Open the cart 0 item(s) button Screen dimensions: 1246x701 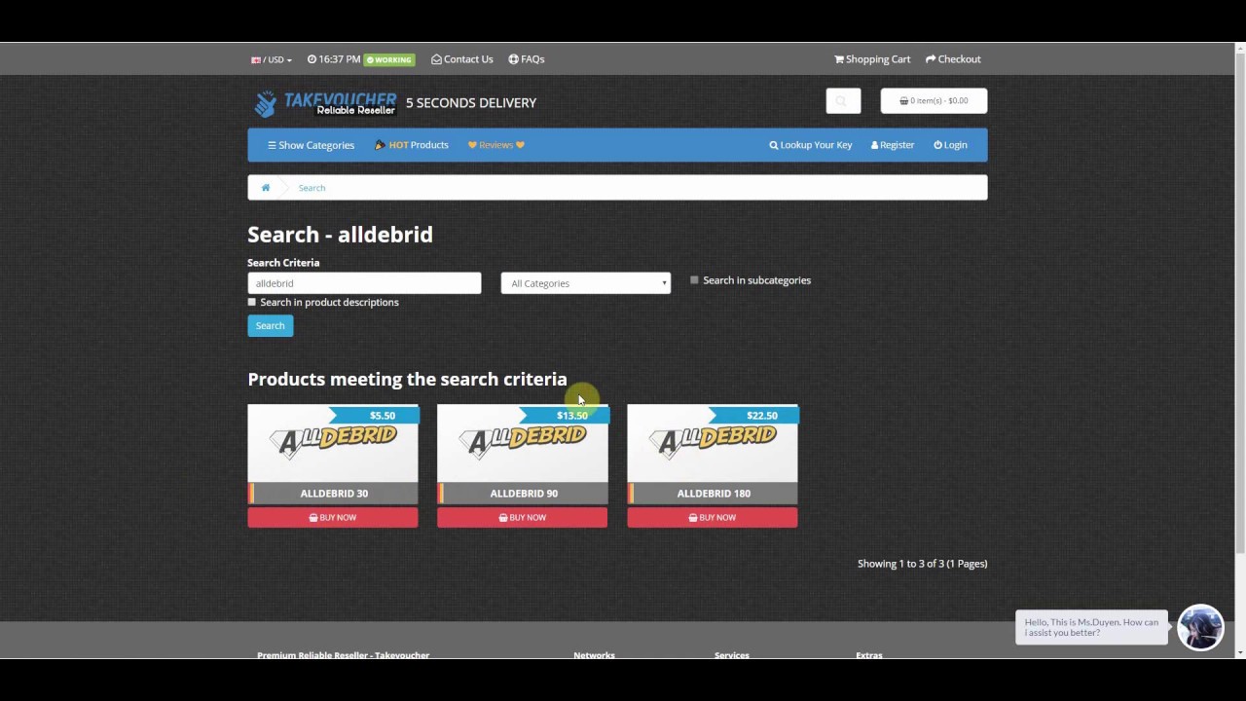tap(934, 101)
